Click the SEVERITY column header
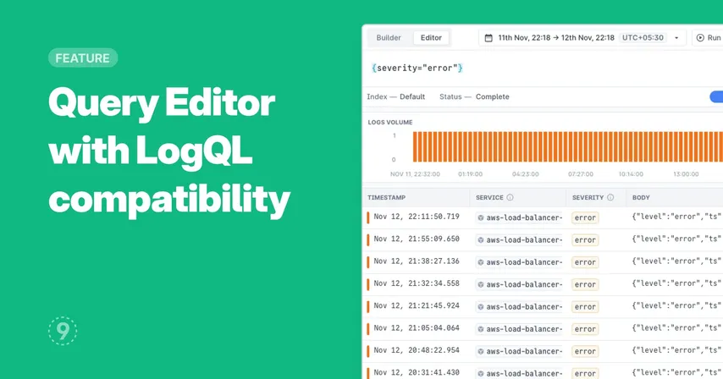The image size is (723, 379). (588, 198)
